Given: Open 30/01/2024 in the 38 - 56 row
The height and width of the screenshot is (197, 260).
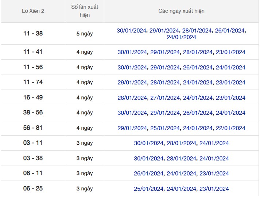Looking at the screenshot, I should 132,113.
